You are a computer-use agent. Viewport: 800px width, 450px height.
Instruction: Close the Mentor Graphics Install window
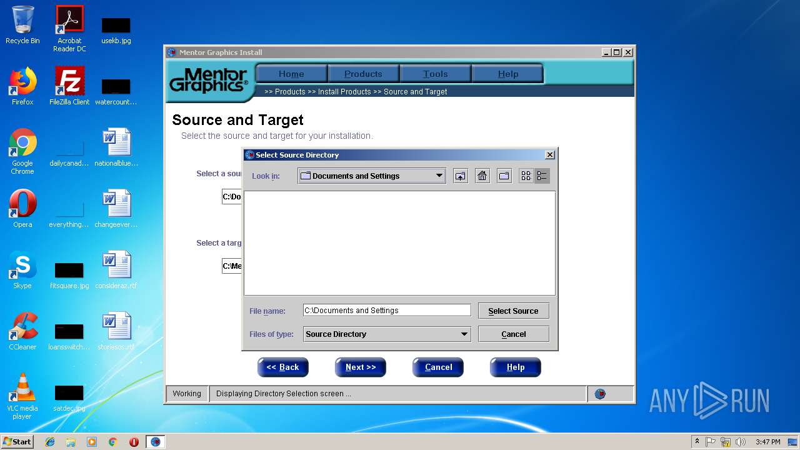(628, 52)
